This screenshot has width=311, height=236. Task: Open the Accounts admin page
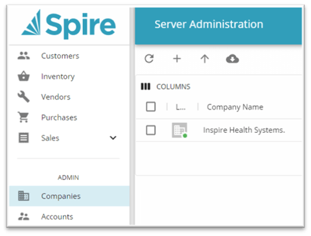69,217
